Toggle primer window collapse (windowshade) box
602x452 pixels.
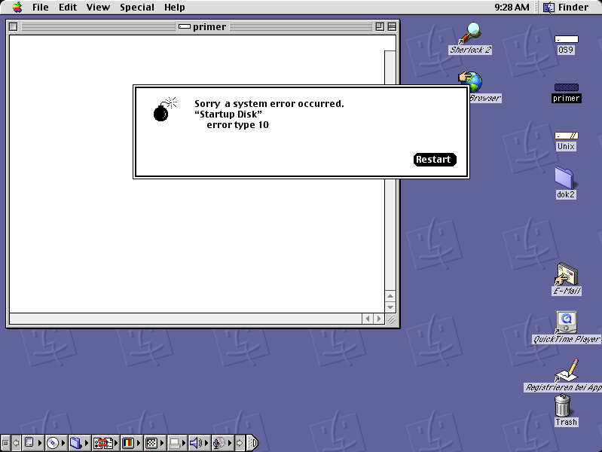392,26
